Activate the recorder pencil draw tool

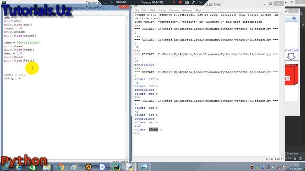point(193,2)
